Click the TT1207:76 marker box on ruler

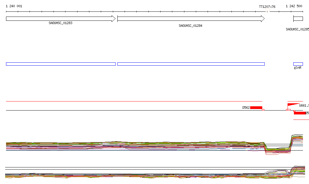tap(267, 11)
